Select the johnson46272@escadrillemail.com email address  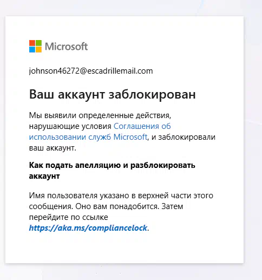91,71
